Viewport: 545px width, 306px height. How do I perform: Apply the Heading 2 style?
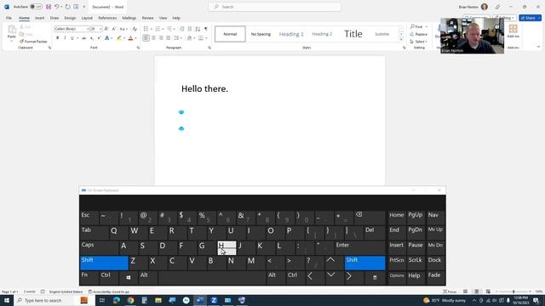tap(322, 34)
